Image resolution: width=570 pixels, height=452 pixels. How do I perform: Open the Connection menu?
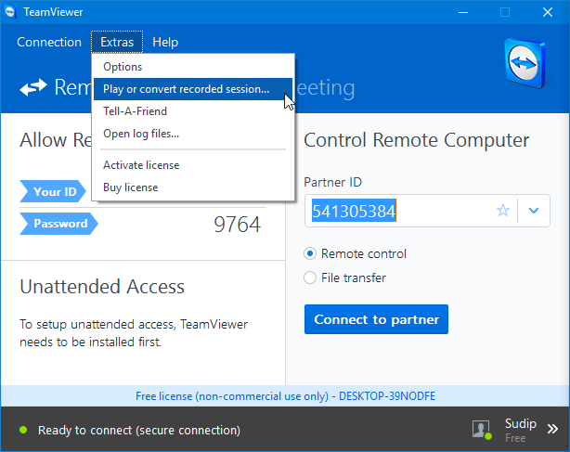point(49,42)
